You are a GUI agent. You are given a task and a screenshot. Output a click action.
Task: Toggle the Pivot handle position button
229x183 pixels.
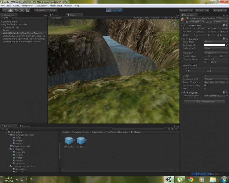pyautogui.click(x=40, y=10)
